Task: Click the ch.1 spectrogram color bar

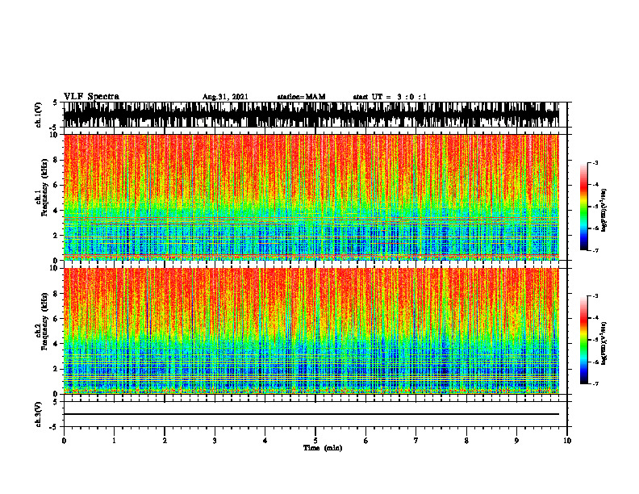Action: (583, 207)
